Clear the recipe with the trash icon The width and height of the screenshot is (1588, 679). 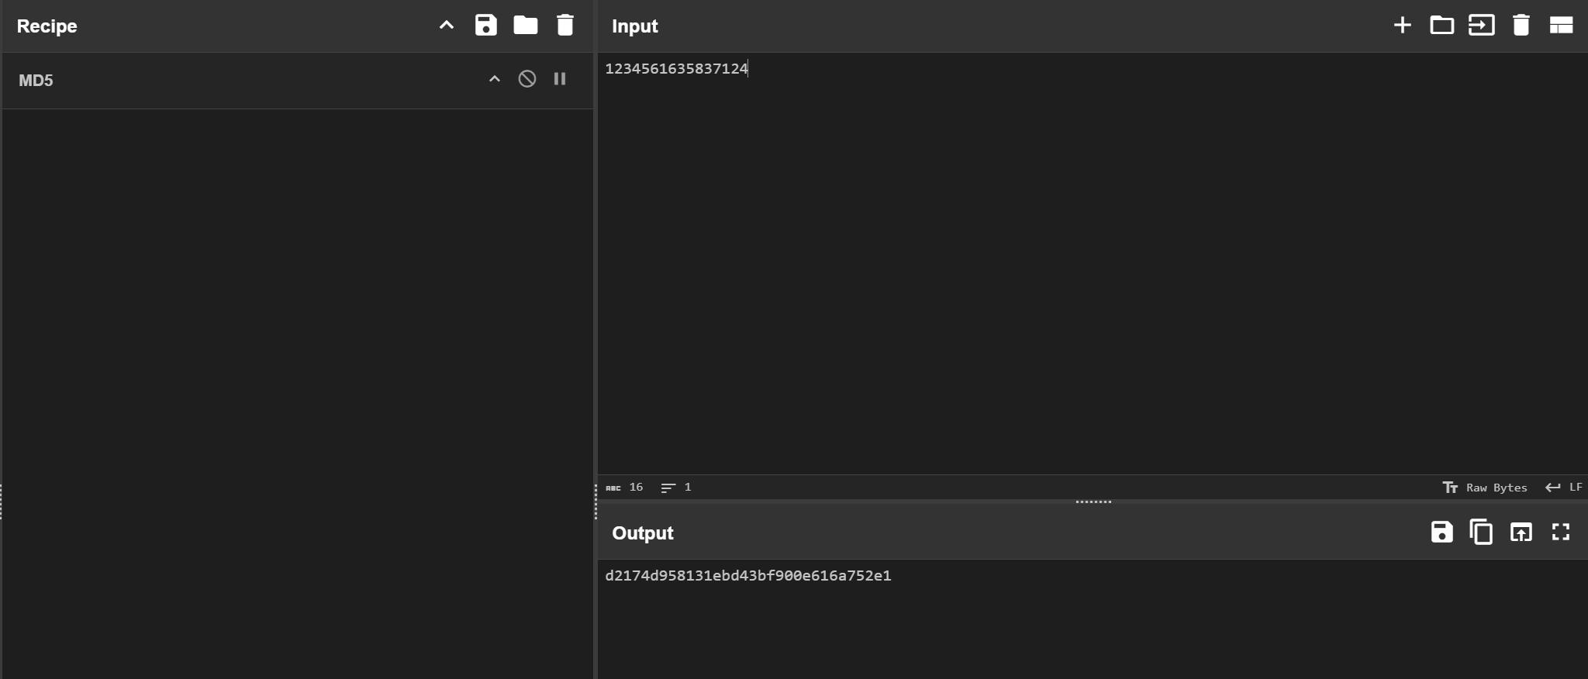click(x=565, y=25)
